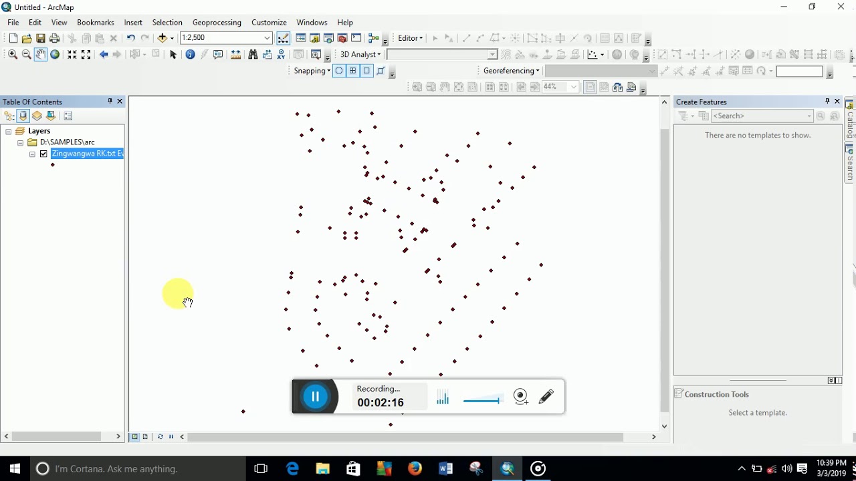This screenshot has width=856, height=481.
Task: Open the Table Of Contents window icon
Action: pyautogui.click(x=301, y=39)
